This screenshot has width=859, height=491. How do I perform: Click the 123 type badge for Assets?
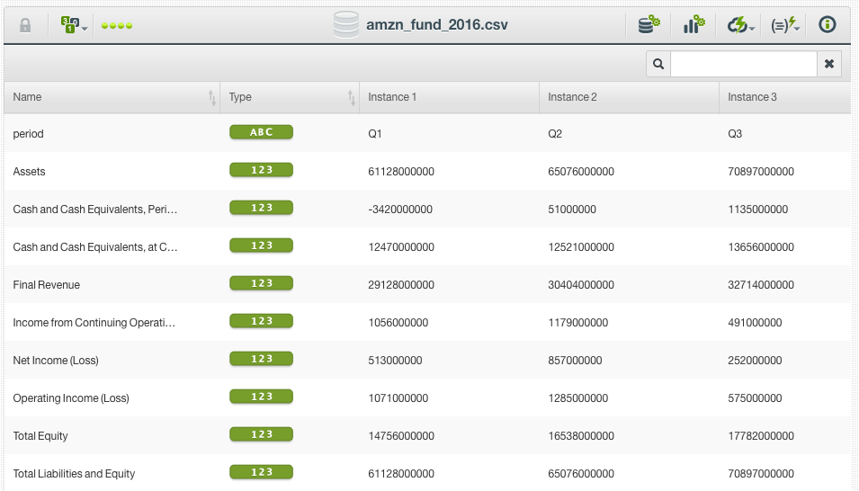(x=261, y=170)
